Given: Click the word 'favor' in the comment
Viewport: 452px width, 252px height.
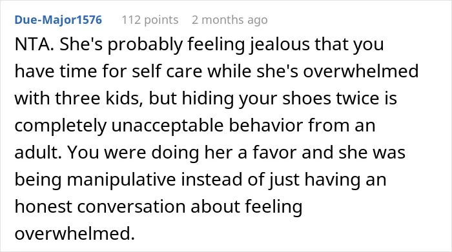Looking at the screenshot, I should pyautogui.click(x=274, y=153).
